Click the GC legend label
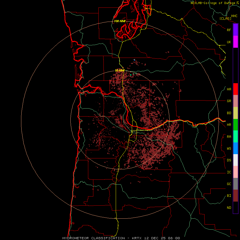The height and width of the screenshot is (240, 240). coord(229,184)
